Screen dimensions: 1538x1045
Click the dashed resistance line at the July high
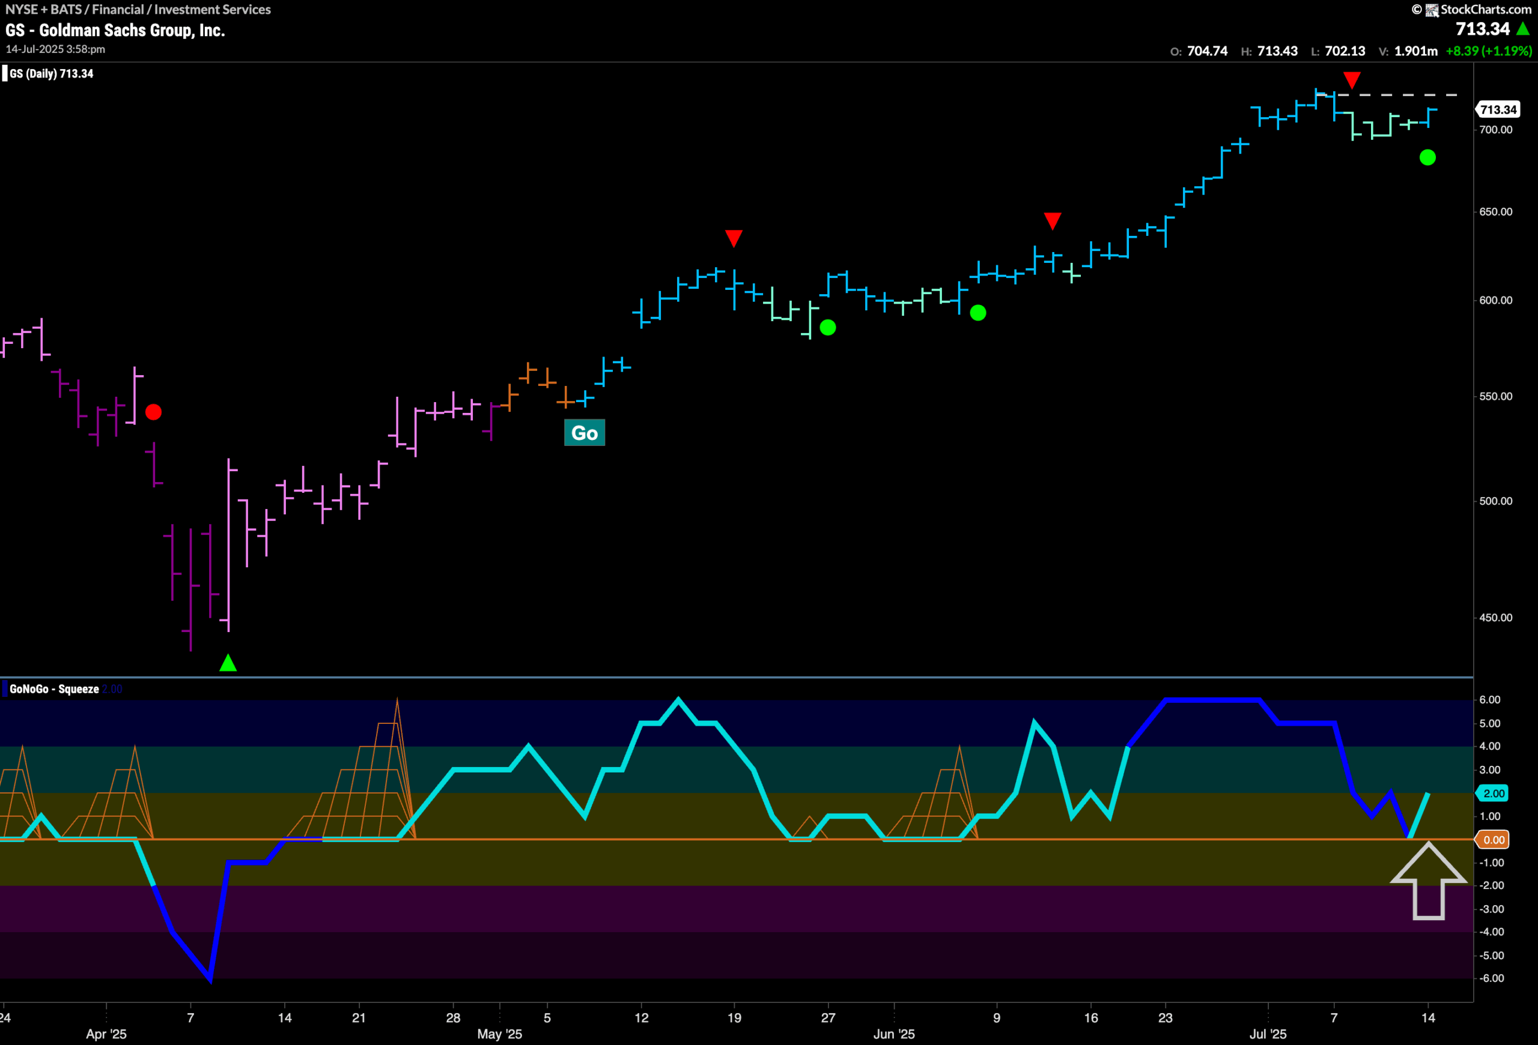point(1388,95)
